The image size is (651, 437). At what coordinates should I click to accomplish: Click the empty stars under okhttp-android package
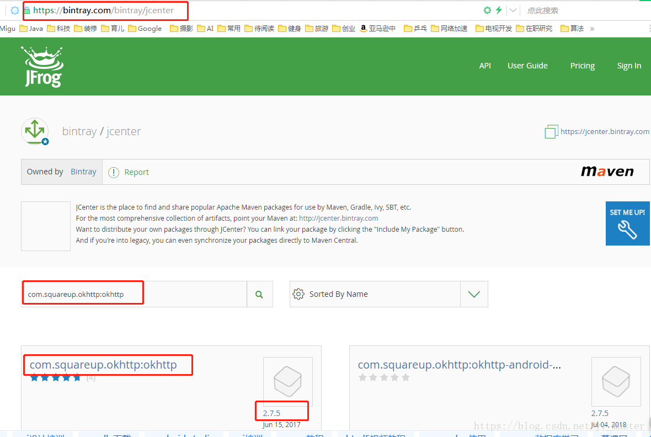pos(384,377)
